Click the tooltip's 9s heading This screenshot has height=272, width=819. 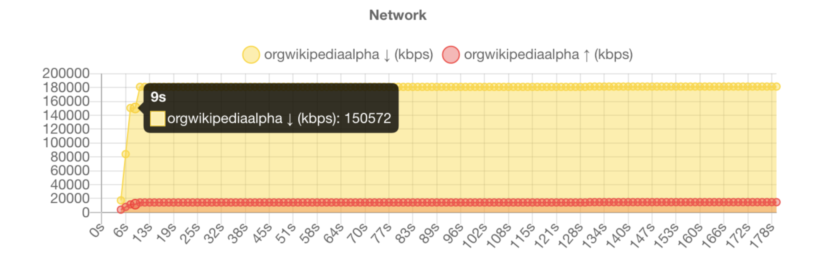[x=158, y=97]
